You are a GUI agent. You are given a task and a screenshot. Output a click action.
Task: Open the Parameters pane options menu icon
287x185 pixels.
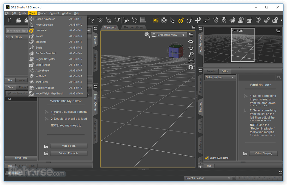click(x=200, y=70)
